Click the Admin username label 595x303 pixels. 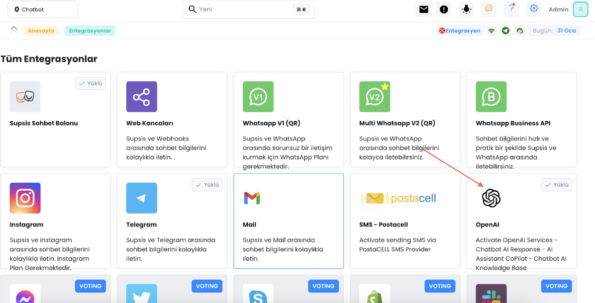(559, 9)
